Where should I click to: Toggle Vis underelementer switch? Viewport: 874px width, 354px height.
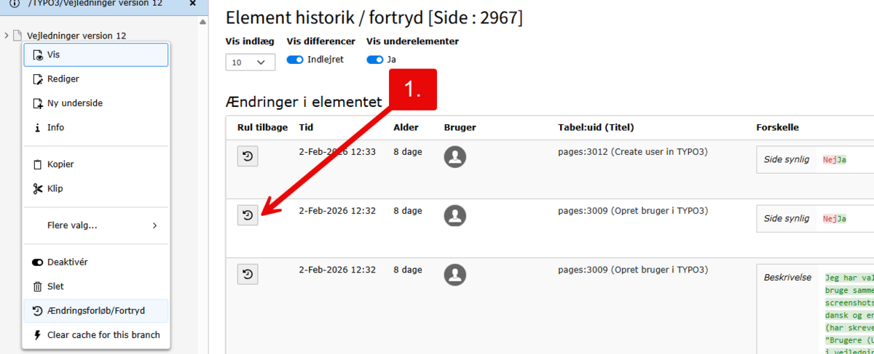pyautogui.click(x=374, y=60)
